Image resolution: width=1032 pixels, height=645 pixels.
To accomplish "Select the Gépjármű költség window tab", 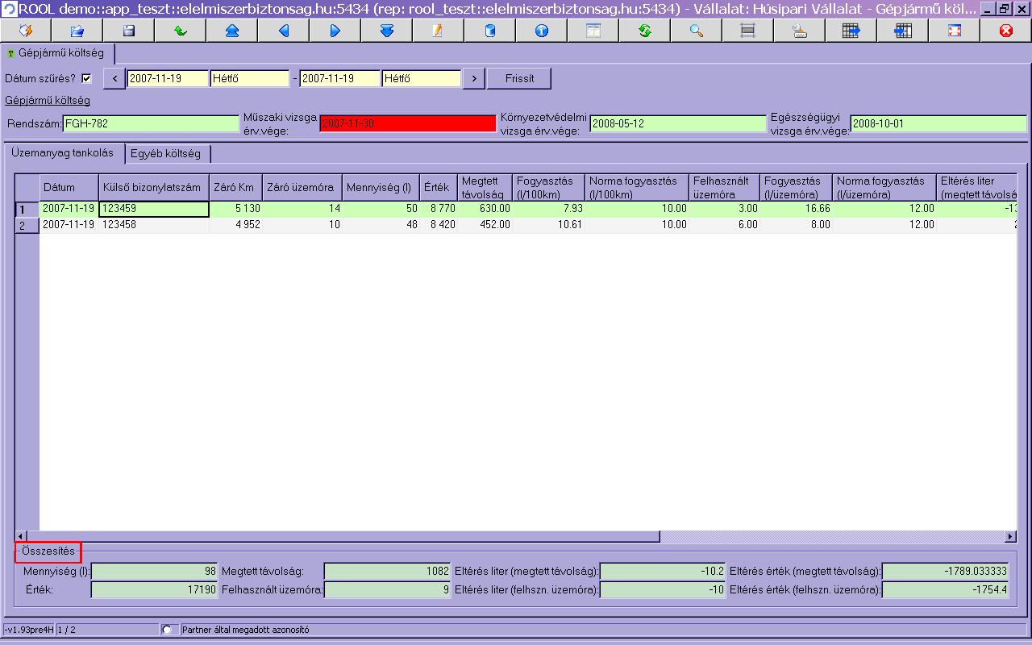I will [56, 53].
